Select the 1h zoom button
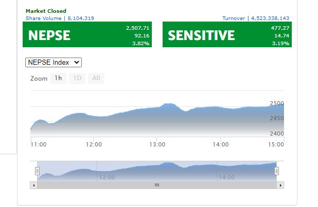Image resolution: width=318 pixels, height=207 pixels. pos(58,79)
